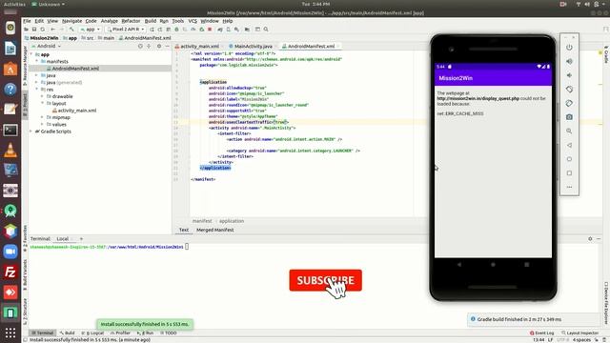Collapse the 'res' folder
Screen dimensions: 610x343
pyautogui.click(x=37, y=90)
